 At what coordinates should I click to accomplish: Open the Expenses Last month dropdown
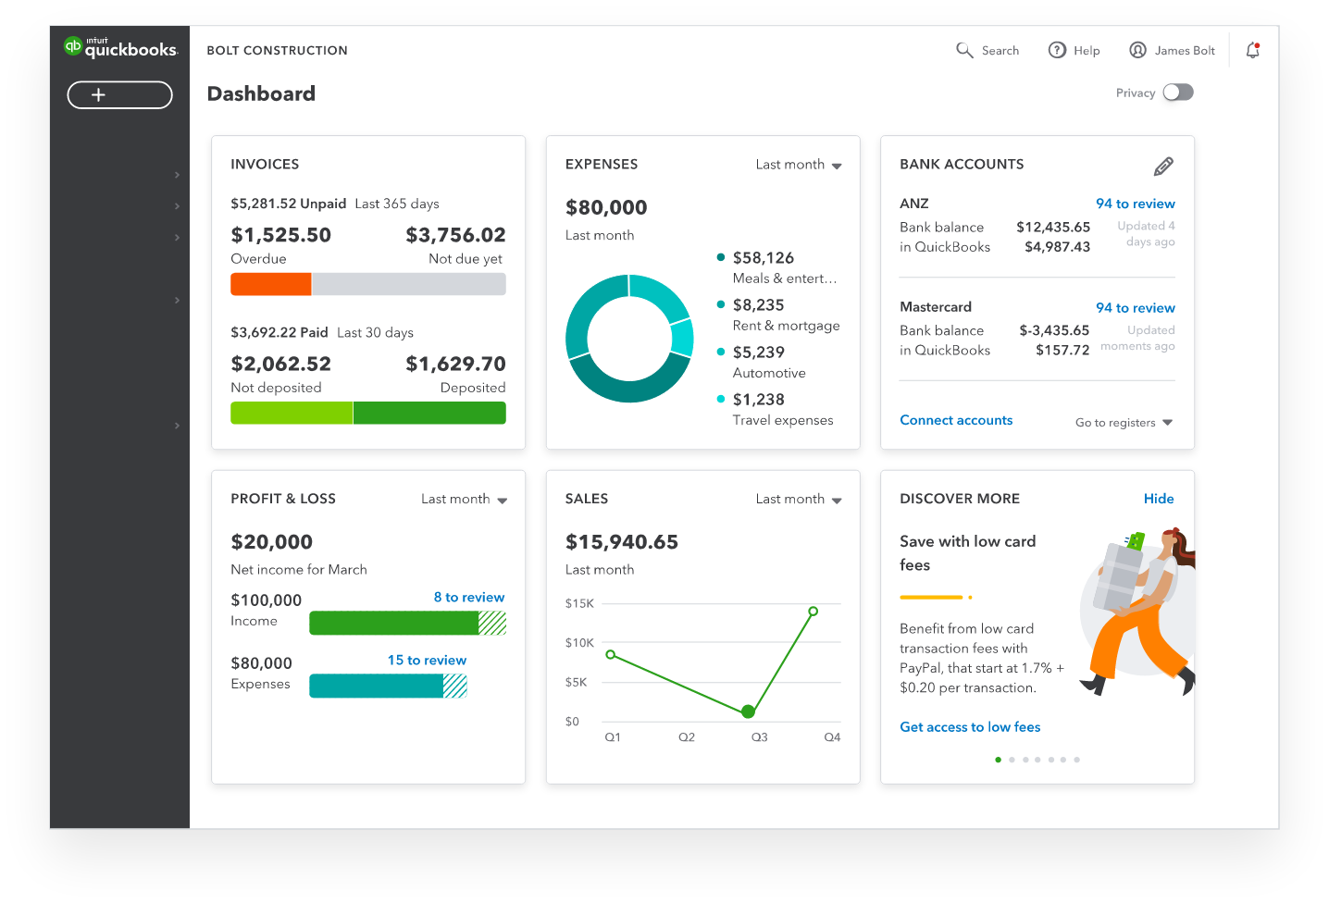(x=798, y=164)
